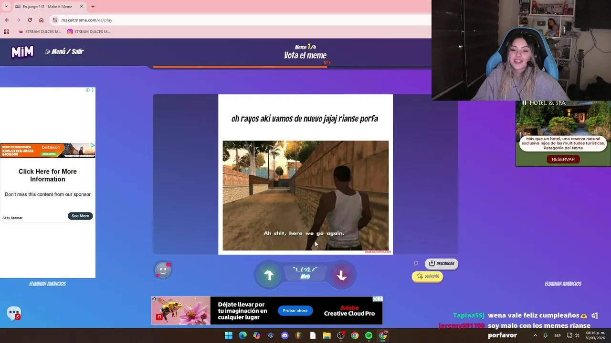Click Probar ahora on the Adobe ad
The image size is (611, 343).
point(295,311)
